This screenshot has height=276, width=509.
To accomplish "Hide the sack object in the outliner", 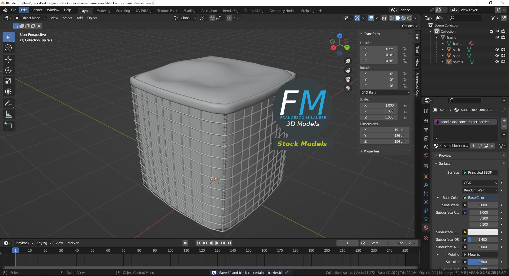I will click(497, 49).
